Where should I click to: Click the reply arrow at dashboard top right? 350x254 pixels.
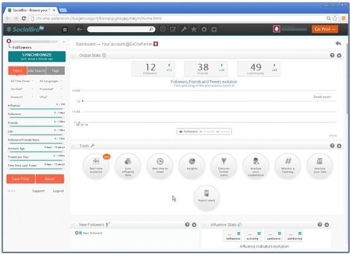[338, 43]
